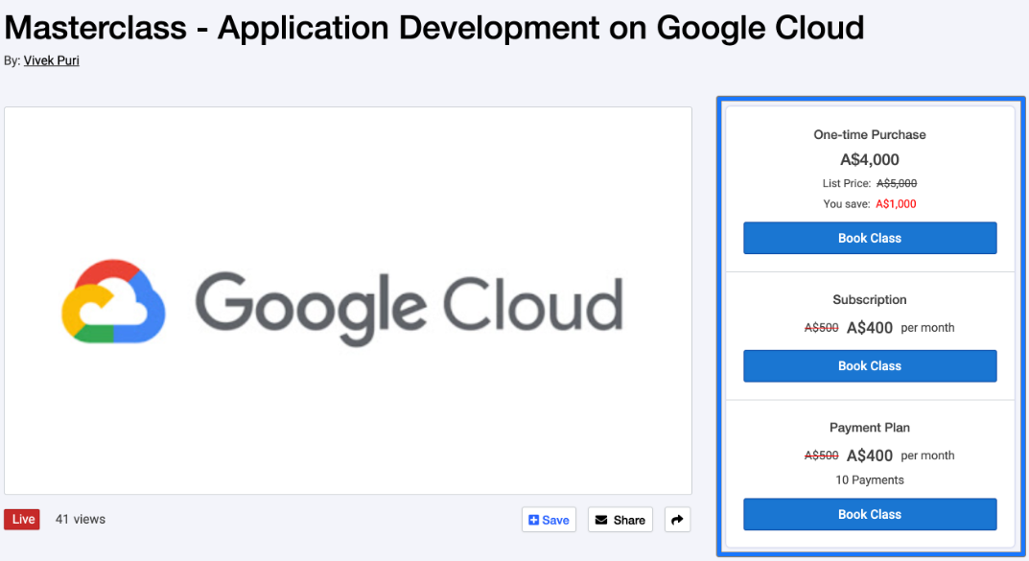Book Class under Subscription
1029x561 pixels.
870,366
